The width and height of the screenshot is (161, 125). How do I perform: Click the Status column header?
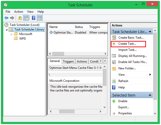click(80, 27)
